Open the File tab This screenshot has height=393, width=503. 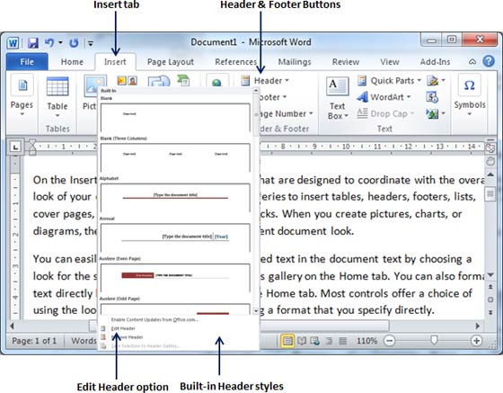pos(27,62)
